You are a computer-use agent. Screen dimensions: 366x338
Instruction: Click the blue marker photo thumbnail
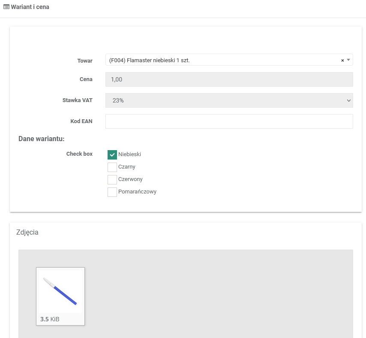click(x=60, y=291)
